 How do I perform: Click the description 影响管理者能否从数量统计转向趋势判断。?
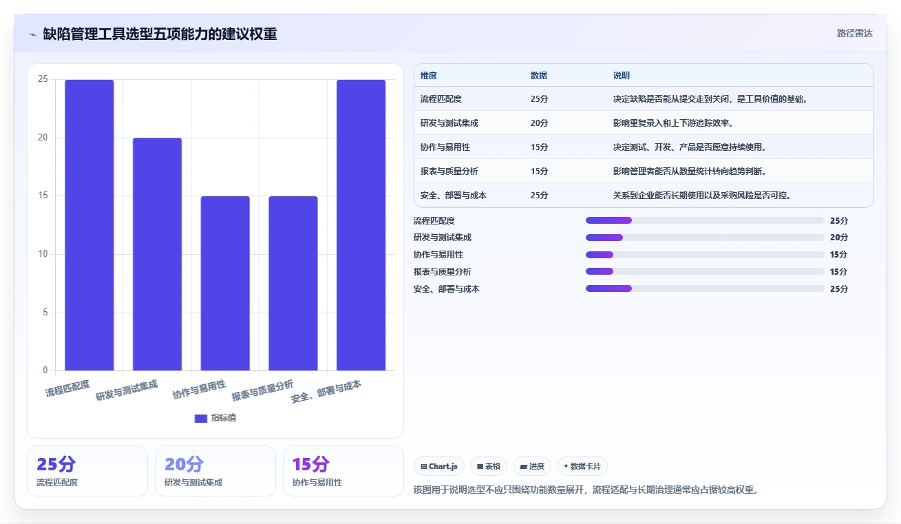[x=690, y=171]
